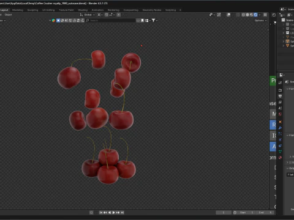Toggle X-ray view icon

tap(238, 15)
